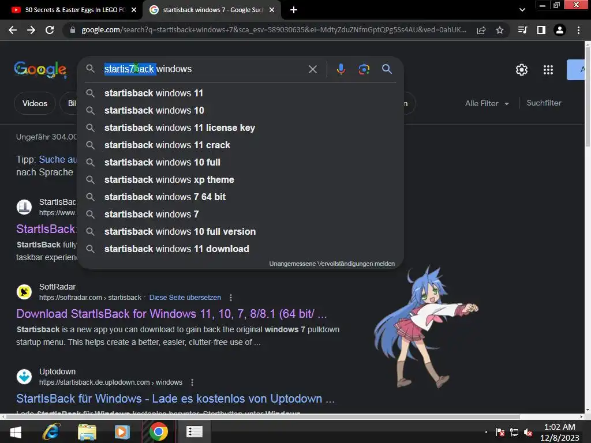Click the horizontal page scrollbar
Viewport: 591px width, 443px height.
click(x=263, y=416)
